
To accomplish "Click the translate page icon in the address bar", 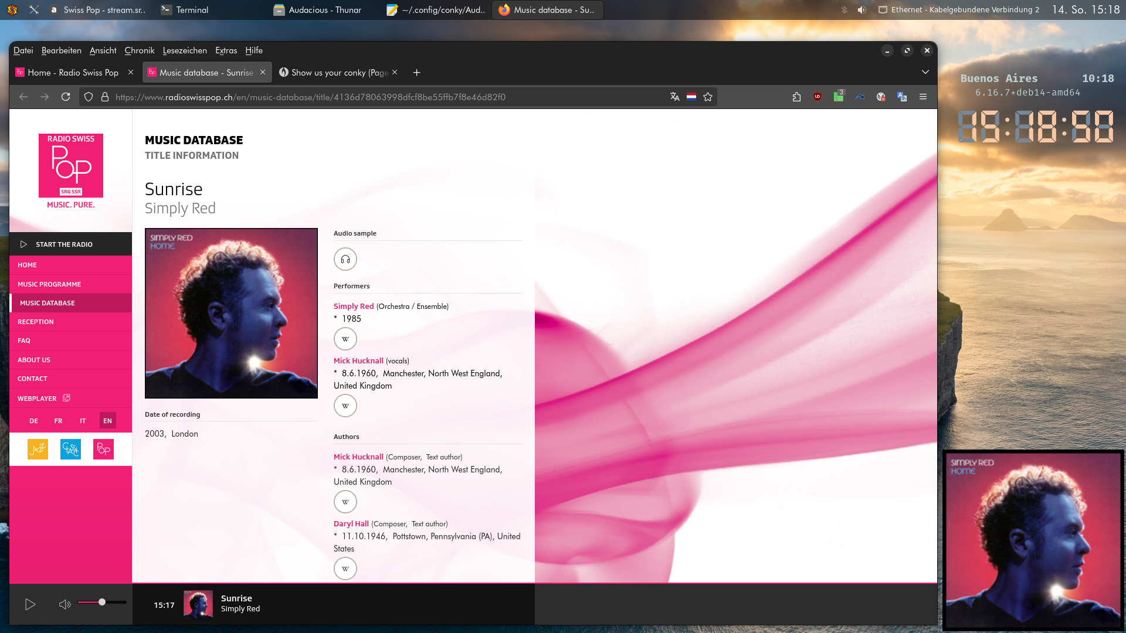I will pos(674,97).
